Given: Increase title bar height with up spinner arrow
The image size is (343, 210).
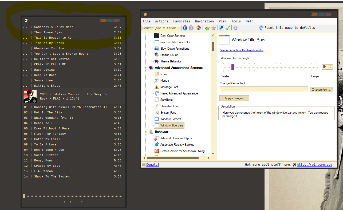Looking at the screenshot, I should pyautogui.click(x=330, y=66).
